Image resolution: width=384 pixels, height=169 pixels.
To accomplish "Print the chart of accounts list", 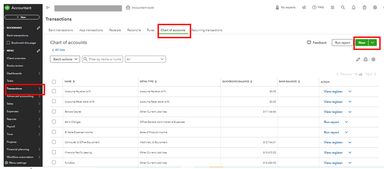I will (366, 59).
